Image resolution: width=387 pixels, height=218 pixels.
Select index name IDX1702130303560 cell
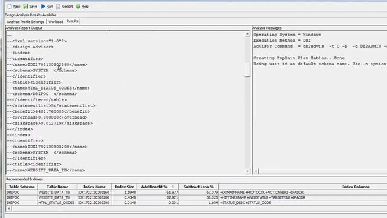[x=94, y=193]
